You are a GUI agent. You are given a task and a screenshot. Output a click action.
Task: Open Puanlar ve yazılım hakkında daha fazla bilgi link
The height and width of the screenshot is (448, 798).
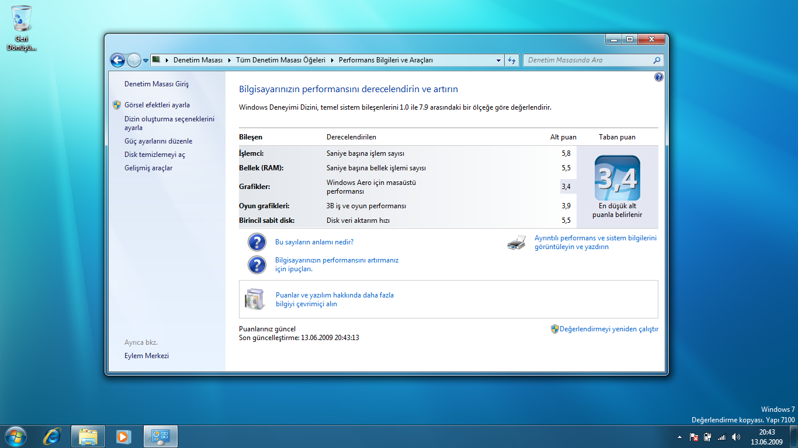click(335, 300)
